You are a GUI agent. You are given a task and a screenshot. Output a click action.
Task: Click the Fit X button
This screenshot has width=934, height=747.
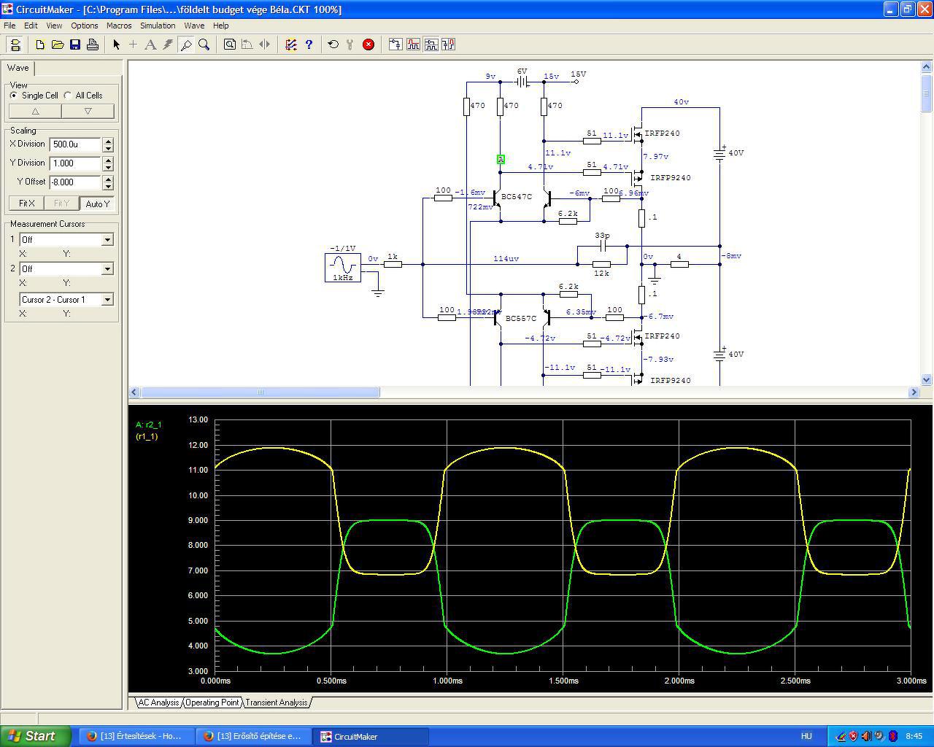(x=26, y=204)
